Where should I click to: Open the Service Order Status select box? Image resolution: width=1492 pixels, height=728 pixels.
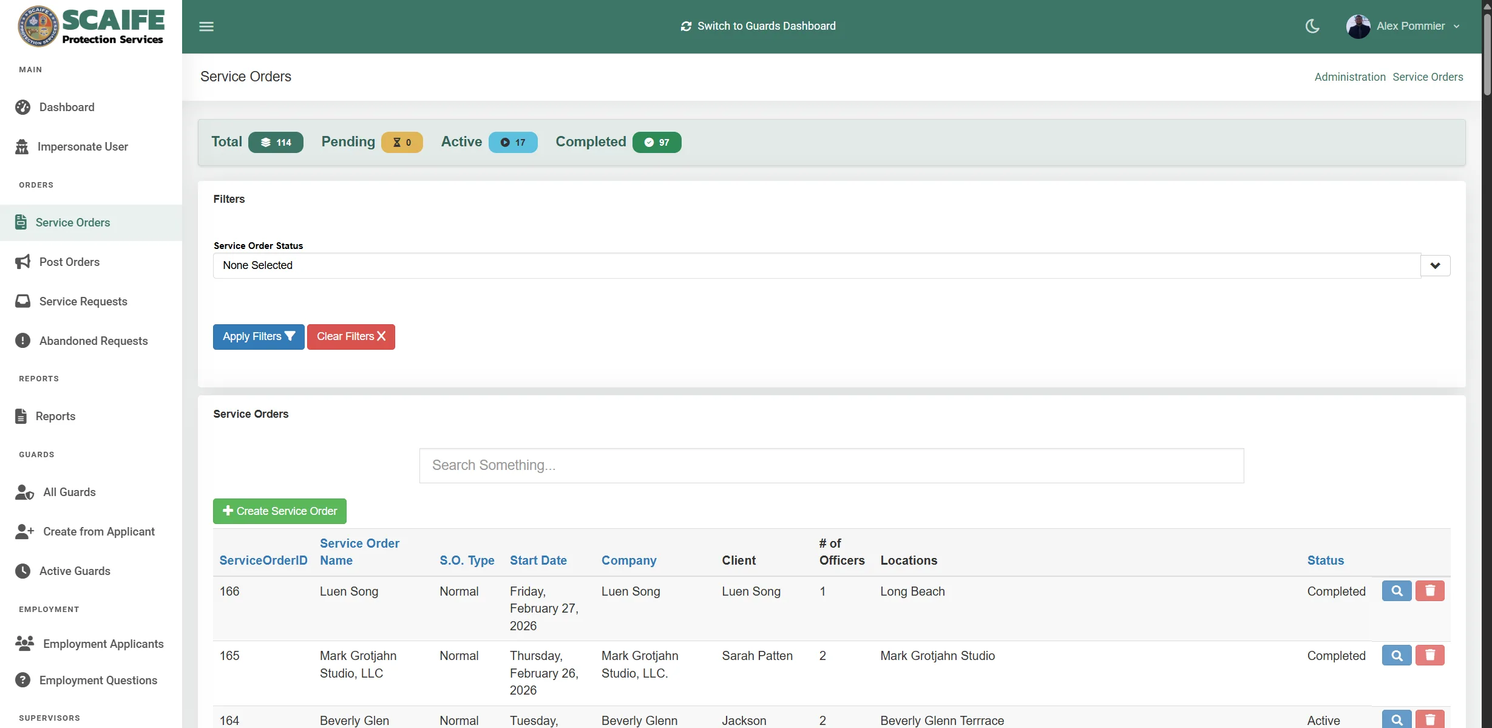pos(816,265)
